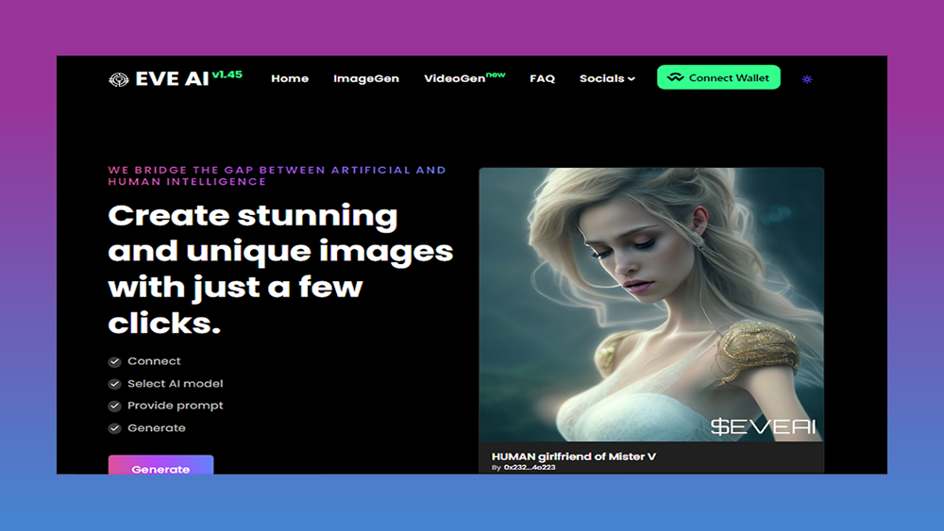Open the FAQ nav link
Image resolution: width=944 pixels, height=531 pixels.
542,79
